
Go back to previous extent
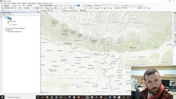[15, 8]
